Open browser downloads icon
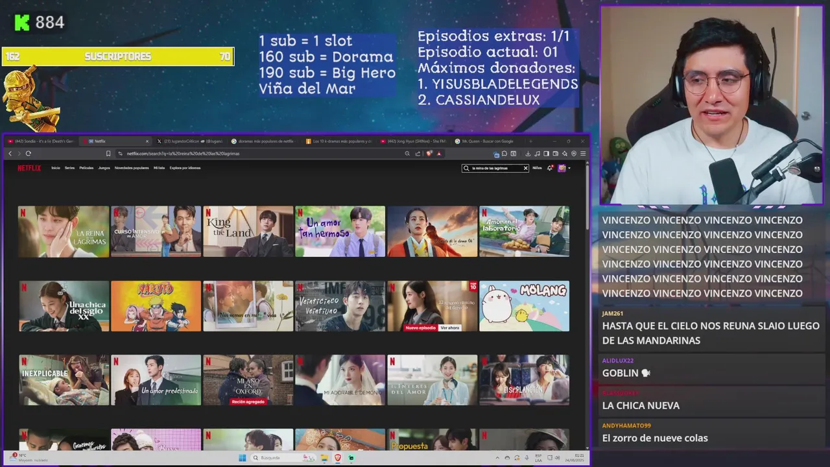This screenshot has width=830, height=467. (528, 154)
